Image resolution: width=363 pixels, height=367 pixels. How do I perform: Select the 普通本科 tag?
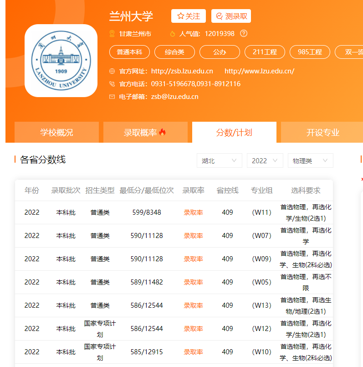(x=129, y=52)
